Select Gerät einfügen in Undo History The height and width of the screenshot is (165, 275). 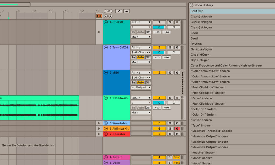[x=232, y=49]
